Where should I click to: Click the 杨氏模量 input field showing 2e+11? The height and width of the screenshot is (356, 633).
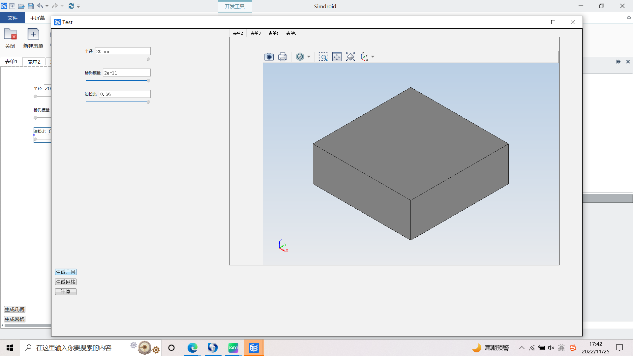[x=127, y=73]
